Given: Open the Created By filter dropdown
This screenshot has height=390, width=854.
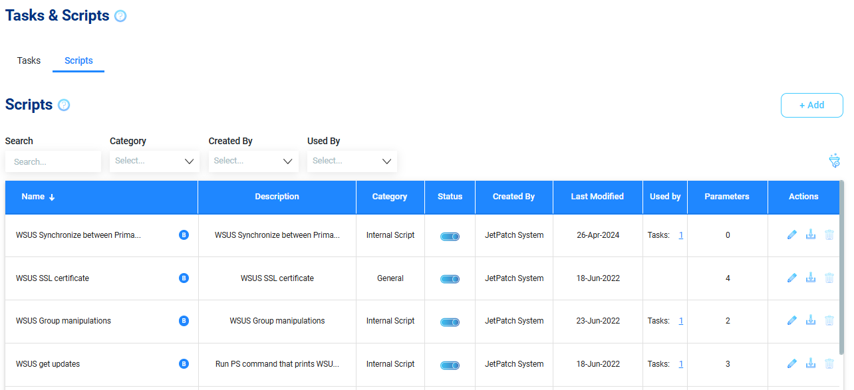Looking at the screenshot, I should point(253,161).
